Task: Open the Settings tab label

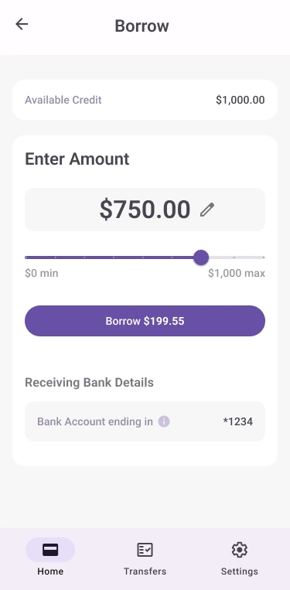Action: (239, 571)
